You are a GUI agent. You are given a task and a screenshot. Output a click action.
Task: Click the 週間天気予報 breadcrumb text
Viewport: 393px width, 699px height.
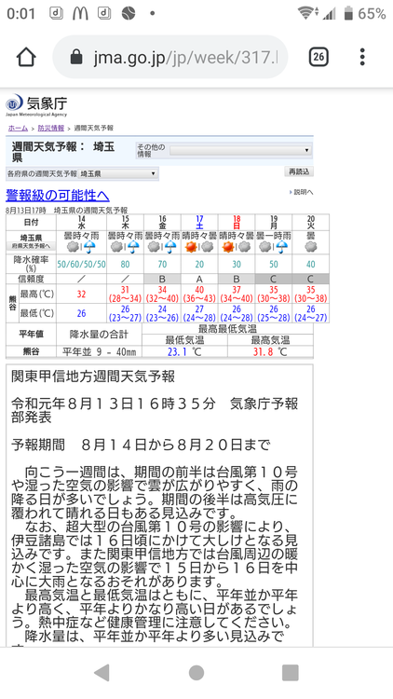tap(93, 128)
